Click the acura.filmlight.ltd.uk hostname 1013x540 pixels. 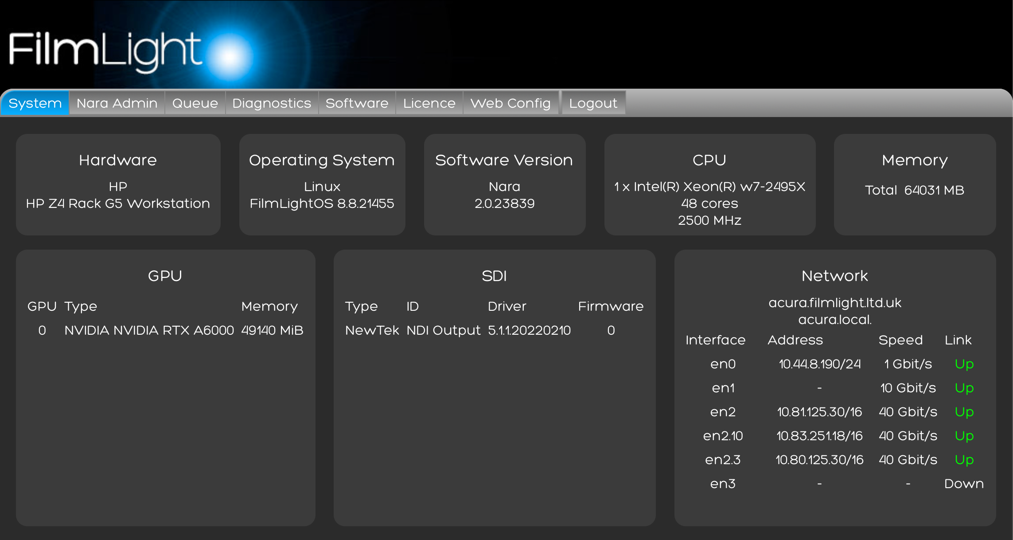(x=835, y=303)
